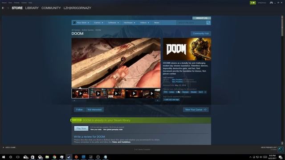Viewport: 285px width, 160px height.
Task: Open the Games dropdown menu
Action: (98, 23)
